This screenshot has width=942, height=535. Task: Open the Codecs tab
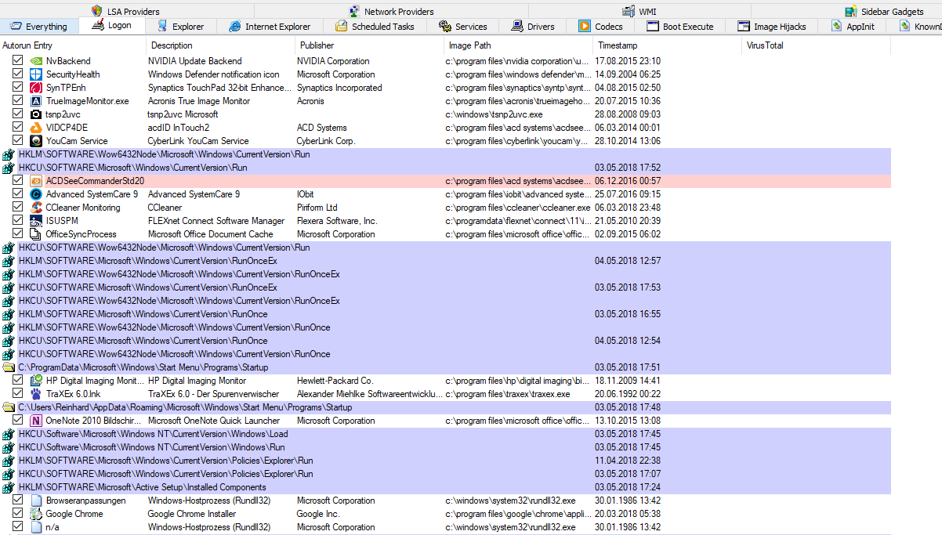601,27
